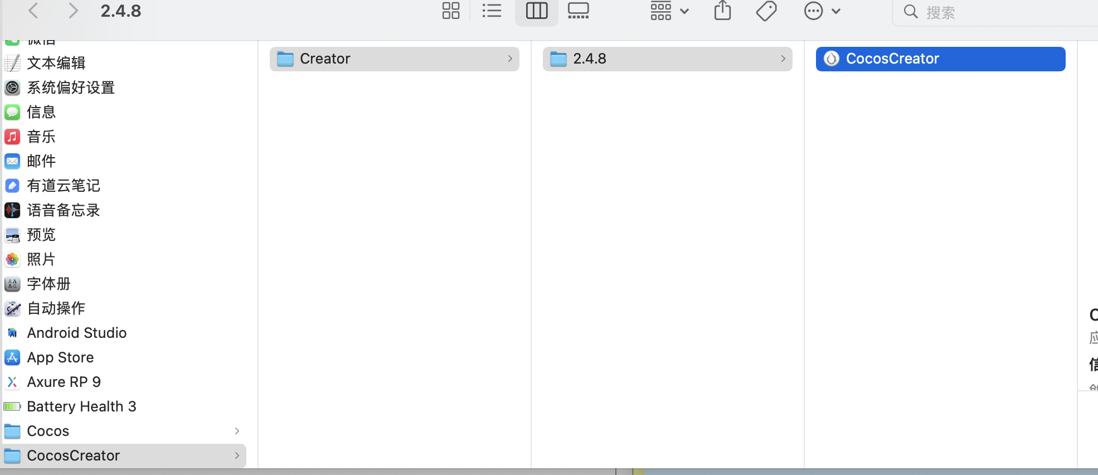Select the 文本编辑 label

[x=56, y=63]
